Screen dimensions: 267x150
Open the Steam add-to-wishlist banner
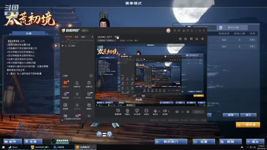pyautogui.click(x=60, y=141)
